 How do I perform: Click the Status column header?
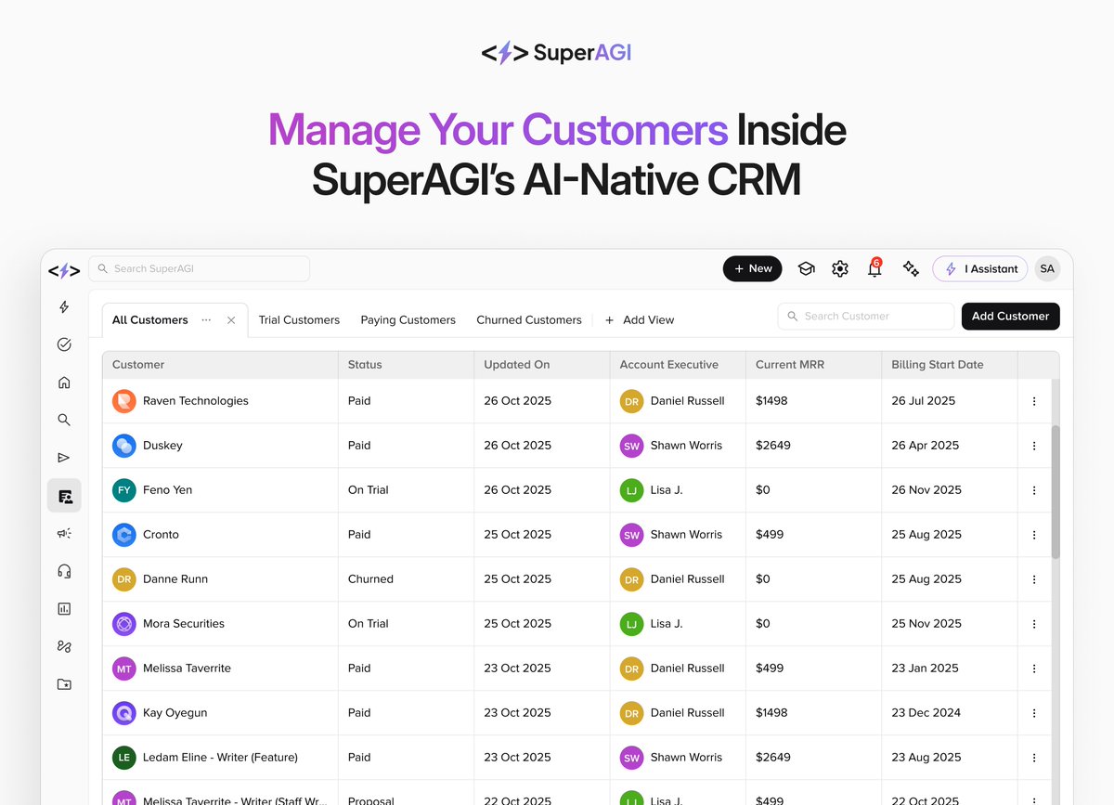click(x=406, y=365)
